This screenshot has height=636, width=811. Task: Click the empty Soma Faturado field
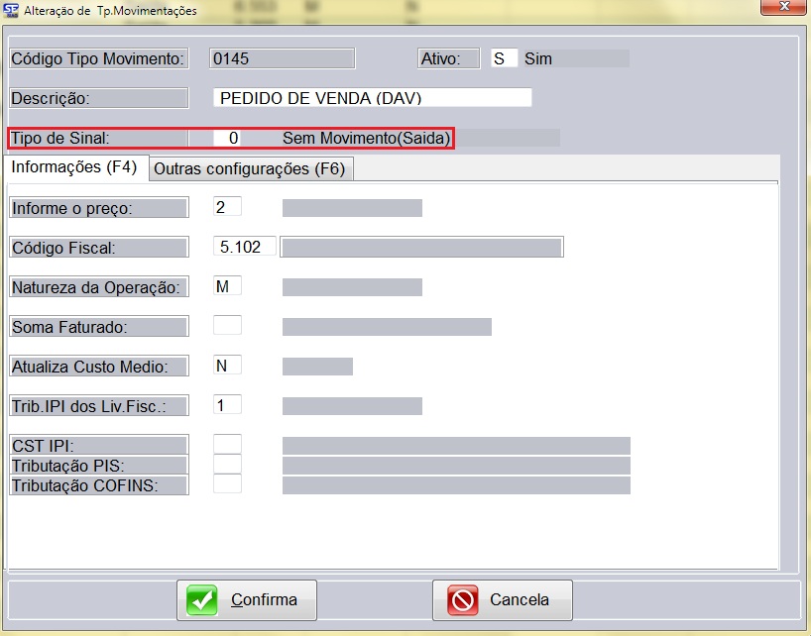(x=227, y=326)
